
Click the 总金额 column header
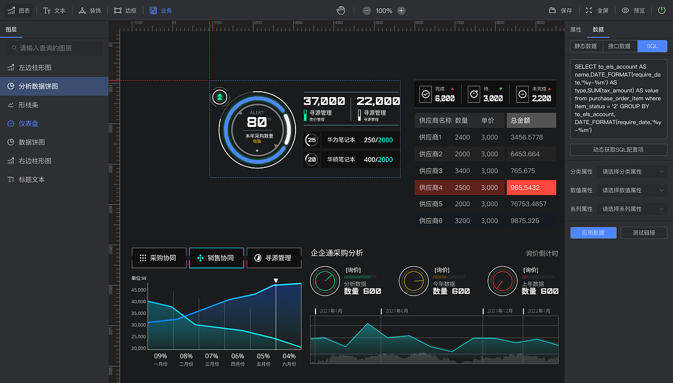click(531, 120)
